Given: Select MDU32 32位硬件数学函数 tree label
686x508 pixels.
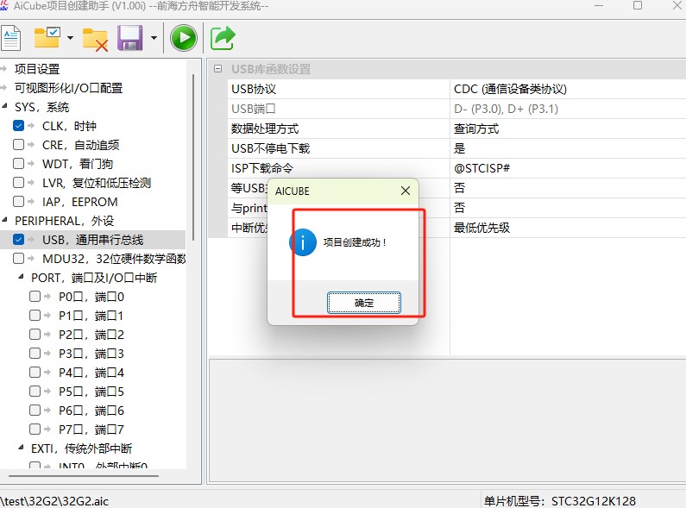Looking at the screenshot, I should 114,259.
